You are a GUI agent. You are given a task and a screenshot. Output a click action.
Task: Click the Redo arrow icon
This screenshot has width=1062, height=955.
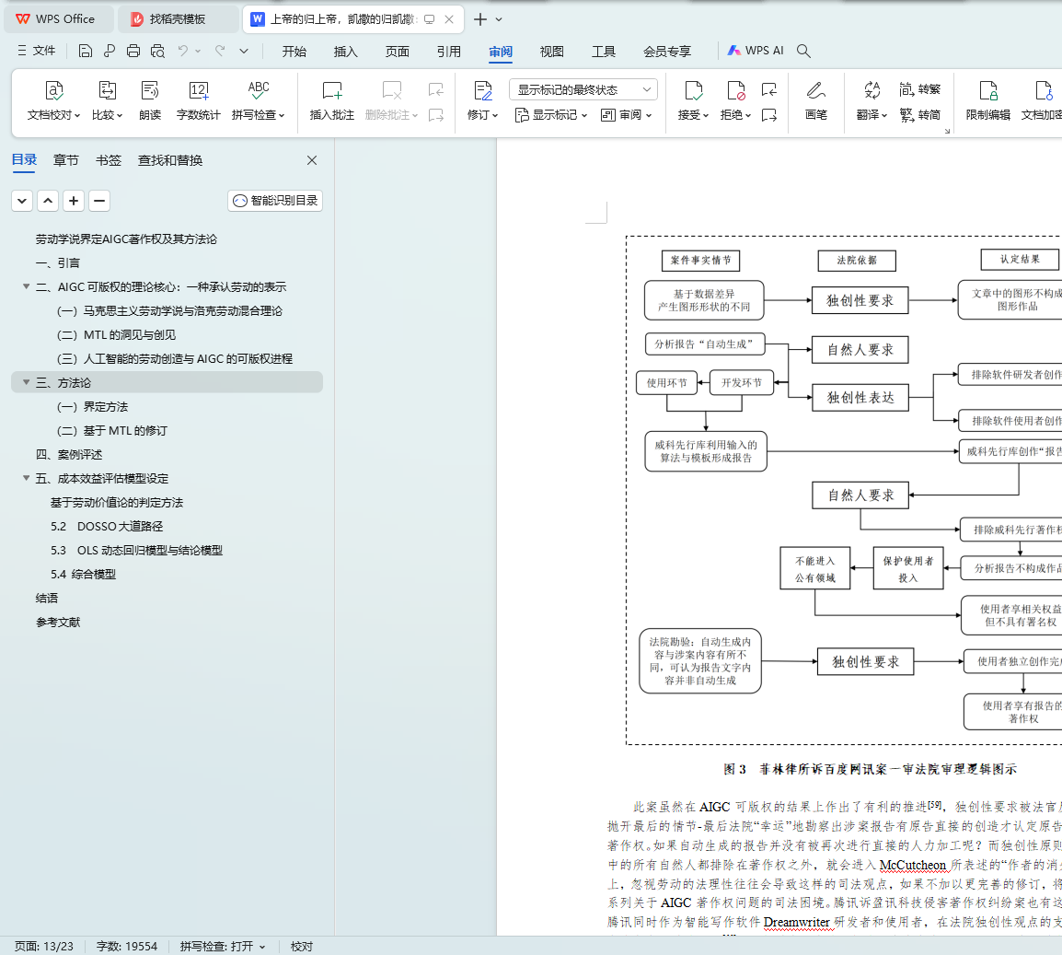tap(220, 51)
